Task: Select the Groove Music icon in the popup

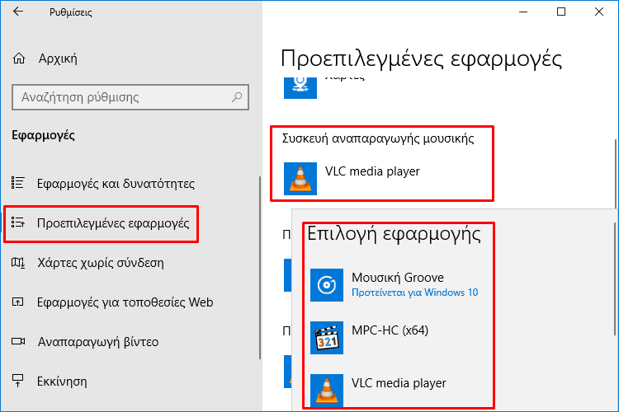Action: 327,285
